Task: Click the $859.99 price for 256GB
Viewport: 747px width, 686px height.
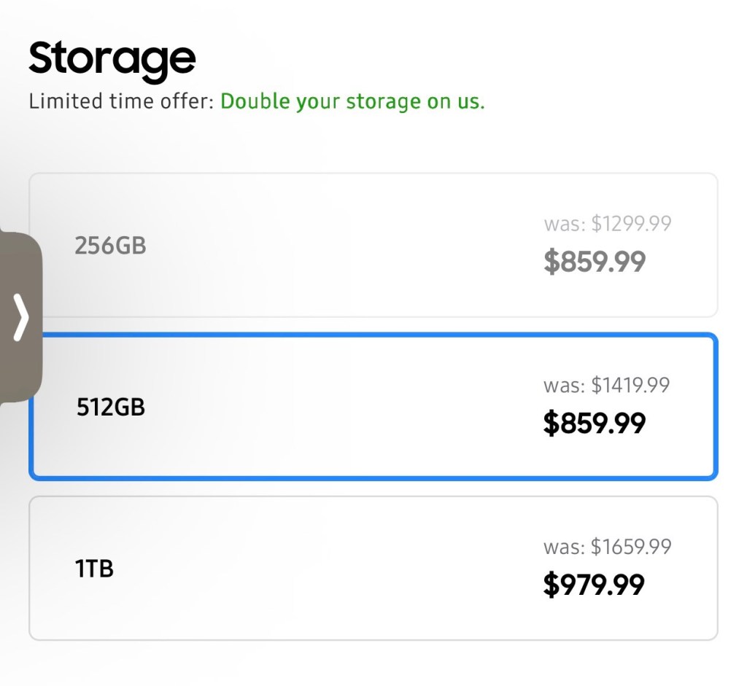Action: (x=595, y=262)
